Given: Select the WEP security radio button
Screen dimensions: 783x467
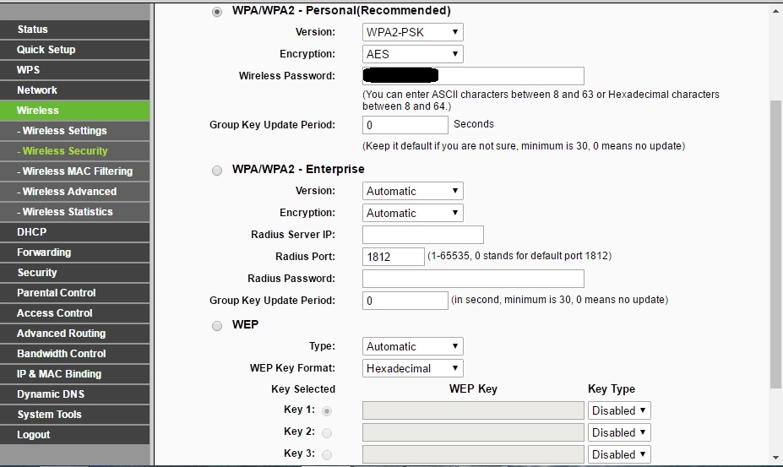Looking at the screenshot, I should click(x=218, y=325).
